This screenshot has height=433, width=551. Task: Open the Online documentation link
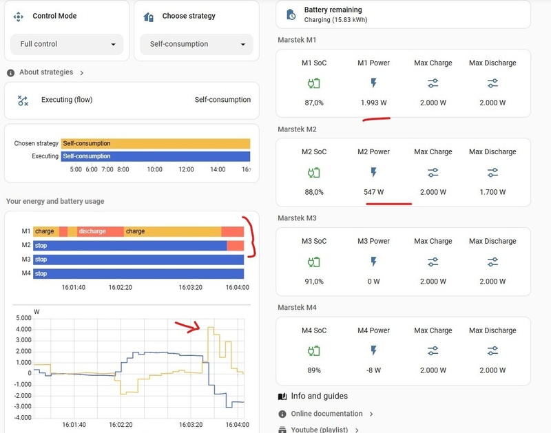pyautogui.click(x=326, y=414)
